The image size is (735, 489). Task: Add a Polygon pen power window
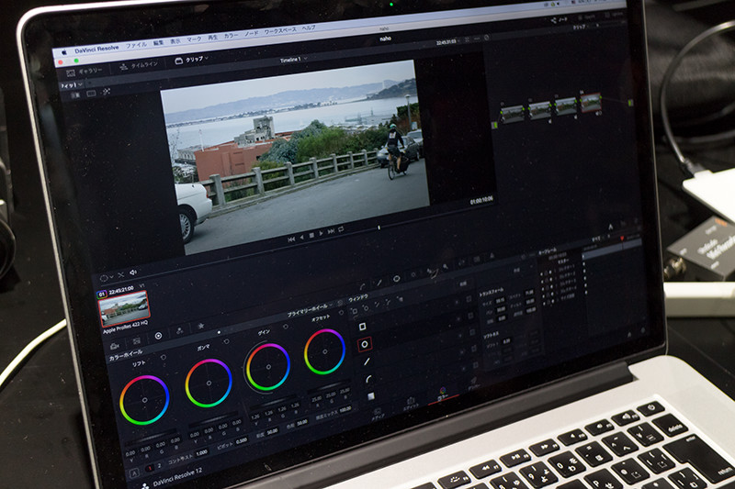[367, 361]
